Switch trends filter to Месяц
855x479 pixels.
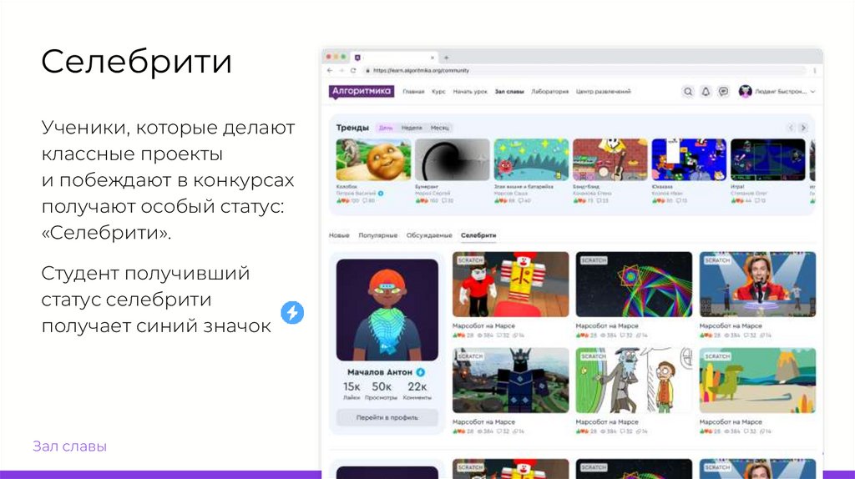coord(439,128)
